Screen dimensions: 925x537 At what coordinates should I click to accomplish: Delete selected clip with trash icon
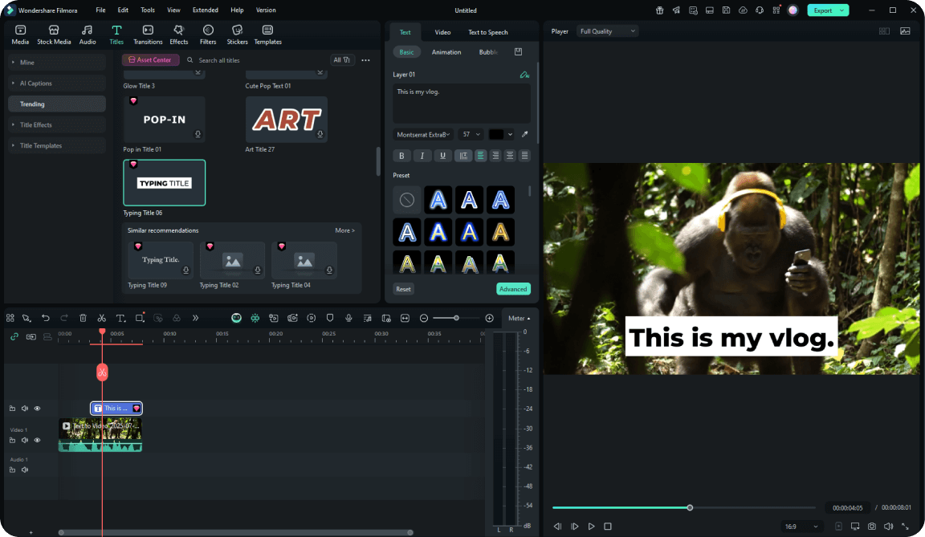(x=84, y=319)
